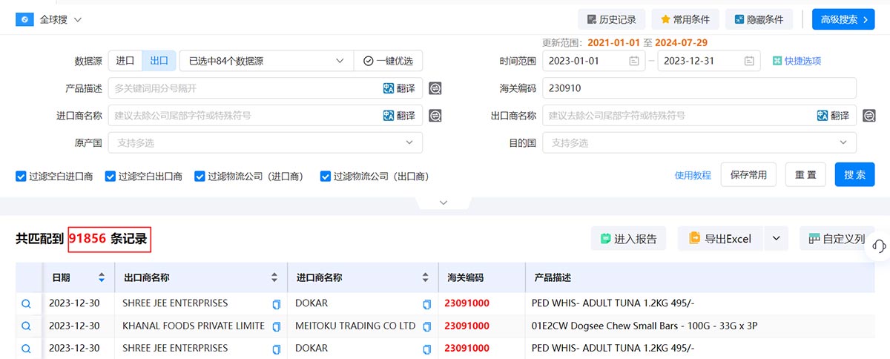Image resolution: width=890 pixels, height=359 pixels.
Task: Open the customer service headset icon
Action: (880, 246)
